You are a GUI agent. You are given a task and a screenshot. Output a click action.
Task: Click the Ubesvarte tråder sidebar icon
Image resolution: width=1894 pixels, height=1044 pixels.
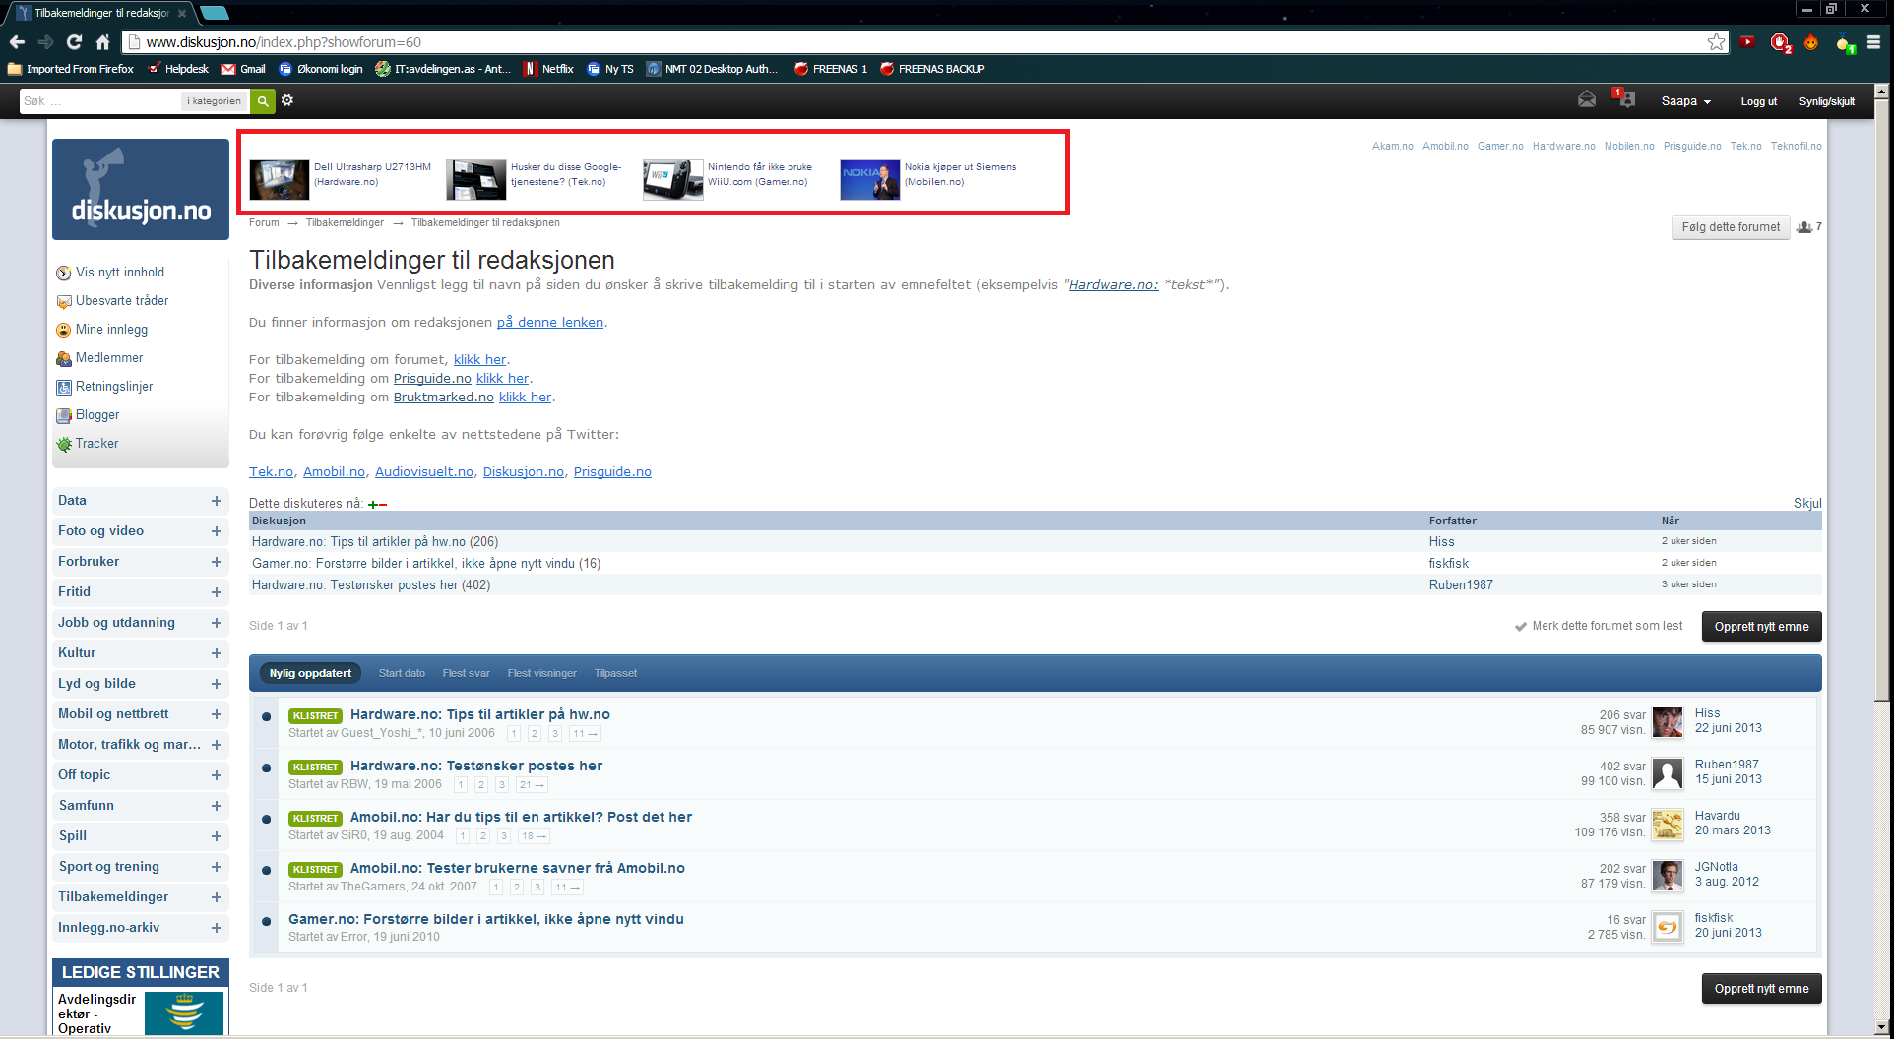[x=64, y=302]
